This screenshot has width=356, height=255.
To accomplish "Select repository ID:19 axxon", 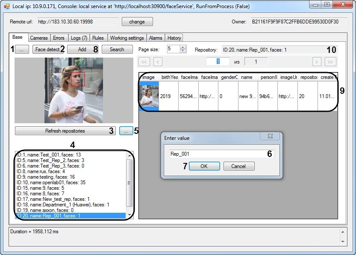I will [71, 210].
